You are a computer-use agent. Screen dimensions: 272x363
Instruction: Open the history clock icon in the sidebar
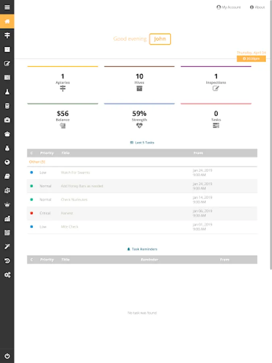(x=7, y=261)
